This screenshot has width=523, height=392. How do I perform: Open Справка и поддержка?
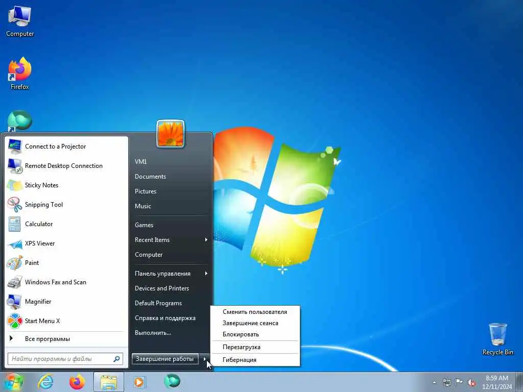[x=165, y=318]
